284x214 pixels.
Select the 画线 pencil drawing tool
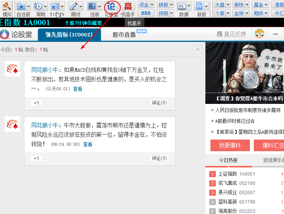[x=73, y=6]
